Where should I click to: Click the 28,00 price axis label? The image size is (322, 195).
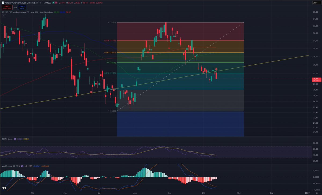click(x=315, y=65)
